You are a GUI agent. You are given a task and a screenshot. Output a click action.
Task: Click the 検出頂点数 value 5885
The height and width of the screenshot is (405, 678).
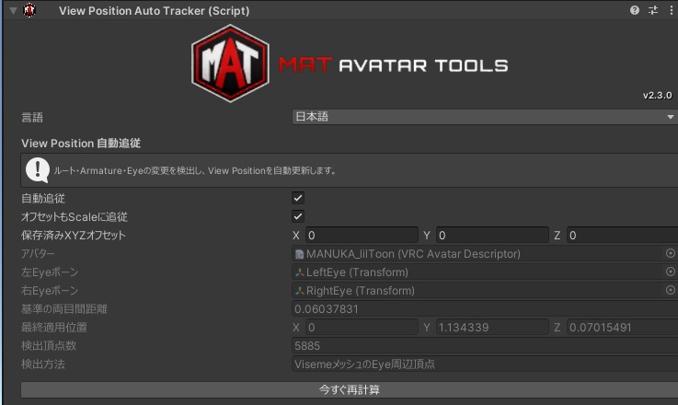[485, 346]
